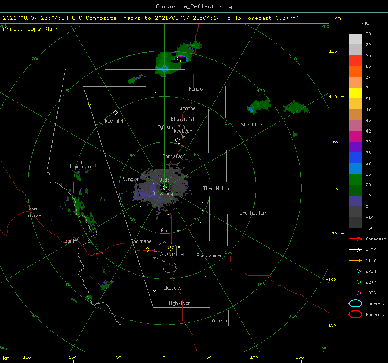This screenshot has width=388, height=363.
Task: Click the RedDeer city label
Action: [183, 131]
